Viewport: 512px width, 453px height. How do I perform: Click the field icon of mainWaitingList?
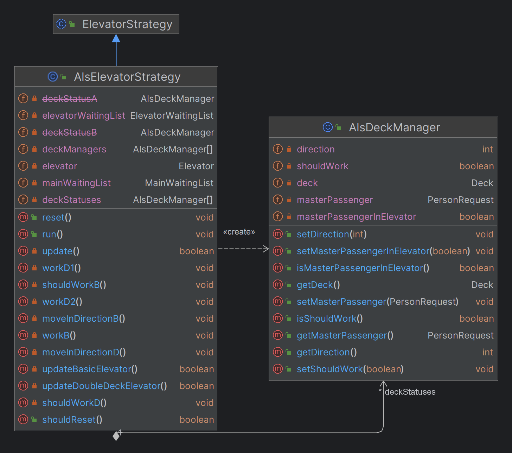(x=23, y=183)
